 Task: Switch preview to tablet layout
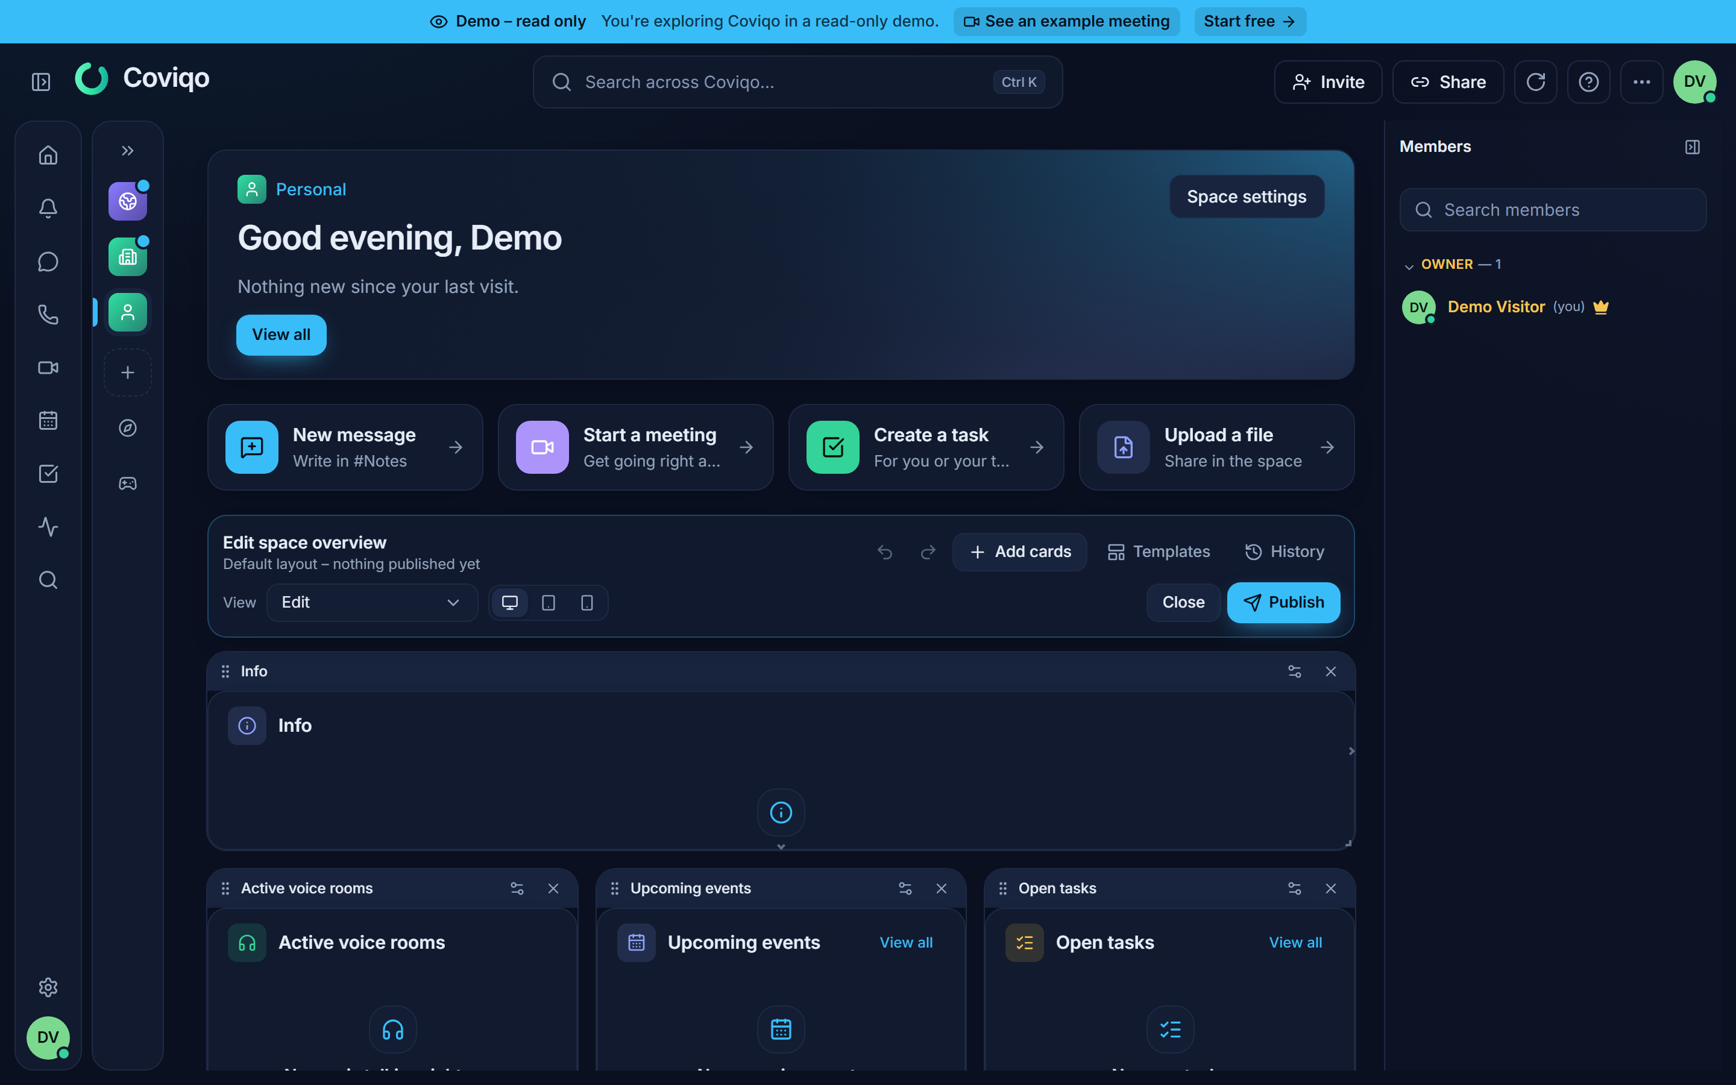[x=548, y=603]
